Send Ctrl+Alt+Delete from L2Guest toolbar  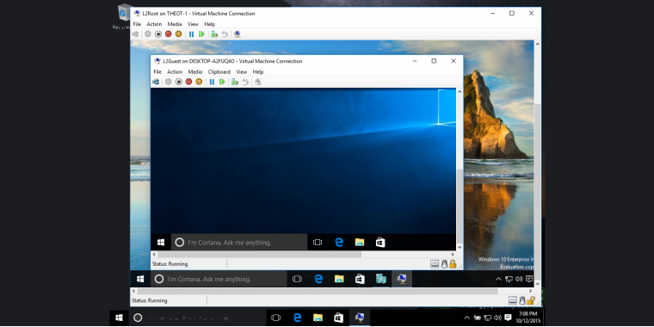pos(156,82)
